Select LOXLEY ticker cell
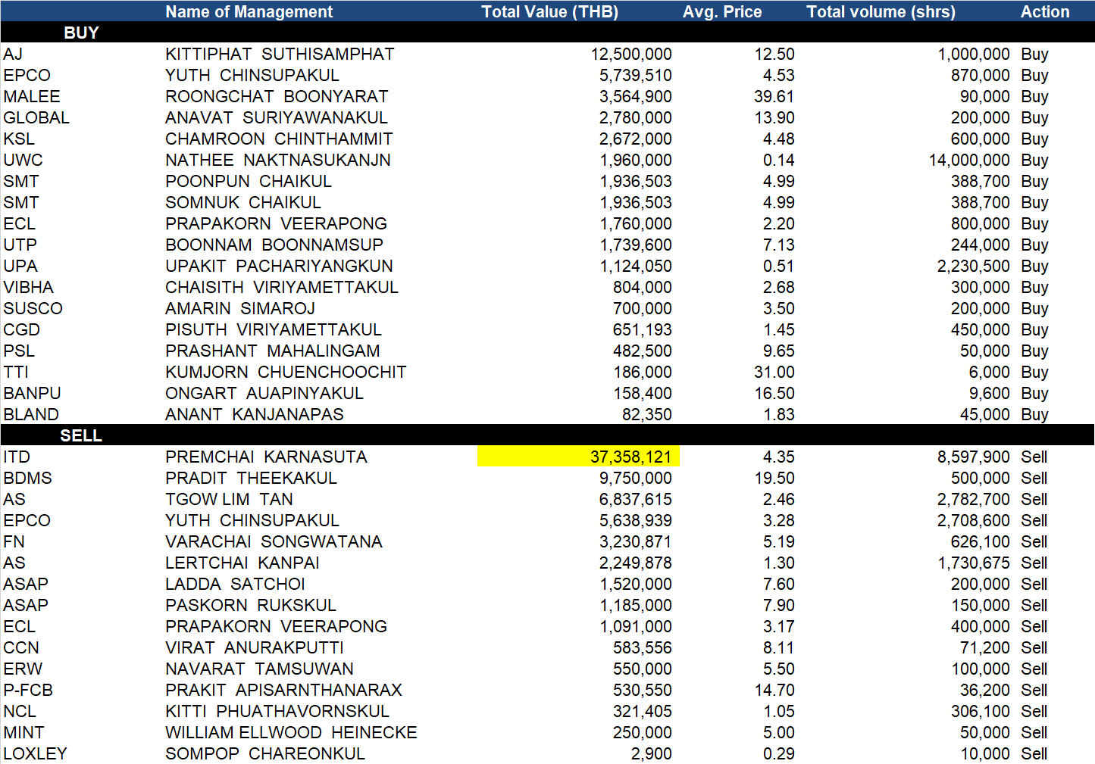1095x764 pixels. tap(35, 753)
